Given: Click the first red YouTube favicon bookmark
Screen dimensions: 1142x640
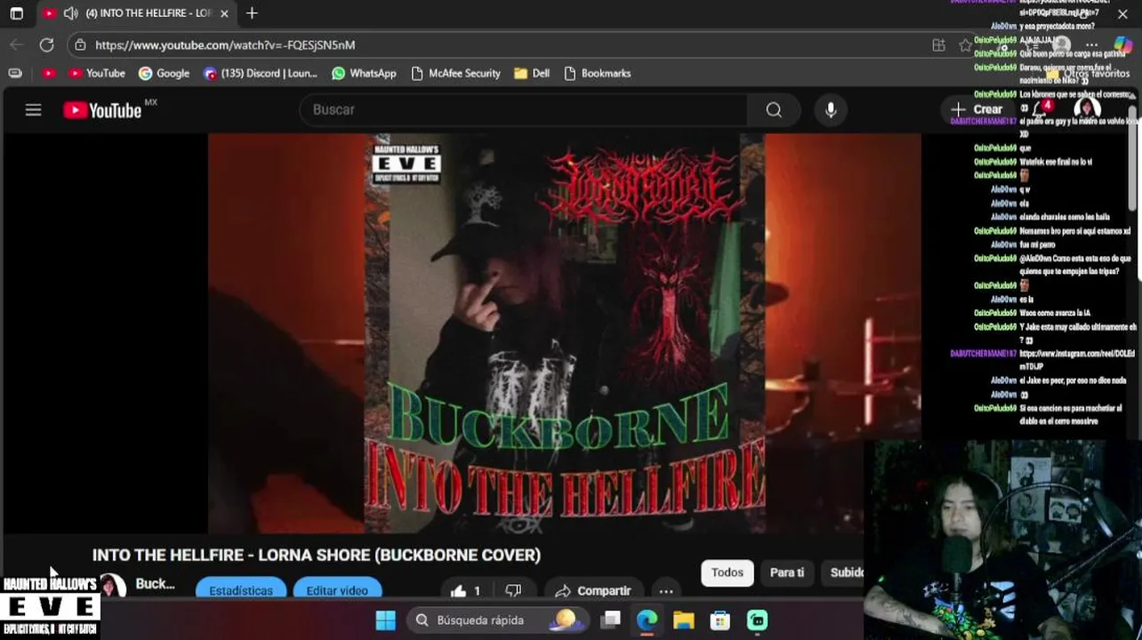Looking at the screenshot, I should (49, 73).
